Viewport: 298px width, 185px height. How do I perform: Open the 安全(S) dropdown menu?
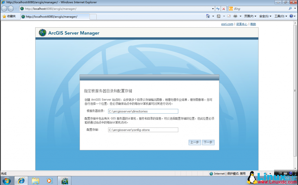(264, 16)
